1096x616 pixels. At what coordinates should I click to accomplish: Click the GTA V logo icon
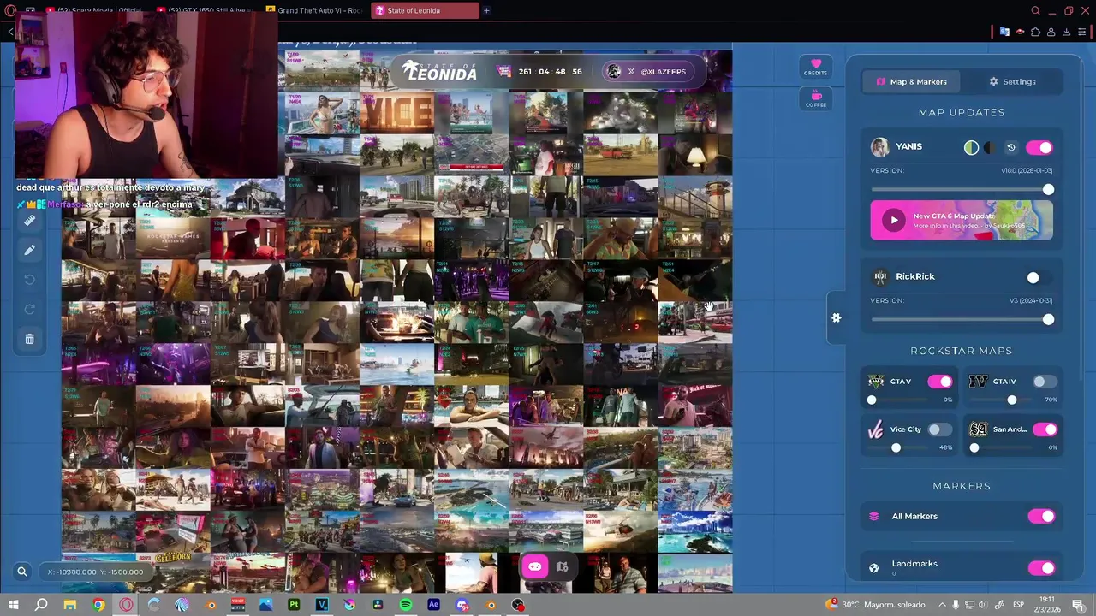(x=876, y=382)
